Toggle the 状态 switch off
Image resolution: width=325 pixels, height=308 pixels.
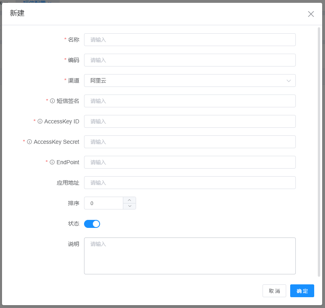(92, 224)
